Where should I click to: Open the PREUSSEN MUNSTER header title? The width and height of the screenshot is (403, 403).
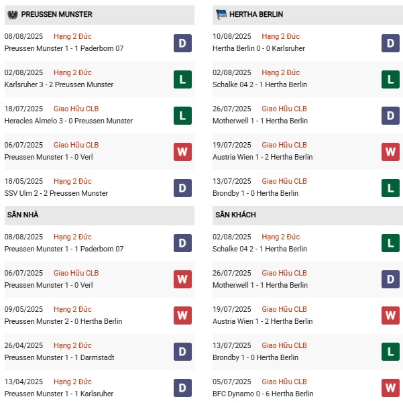pyautogui.click(x=57, y=14)
